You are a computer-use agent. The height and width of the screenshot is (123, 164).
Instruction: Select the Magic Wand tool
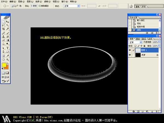click(8, 25)
